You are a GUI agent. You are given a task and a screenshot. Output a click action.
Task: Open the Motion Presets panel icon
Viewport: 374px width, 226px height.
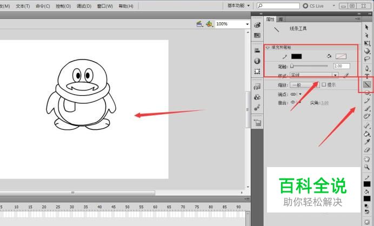(x=257, y=108)
